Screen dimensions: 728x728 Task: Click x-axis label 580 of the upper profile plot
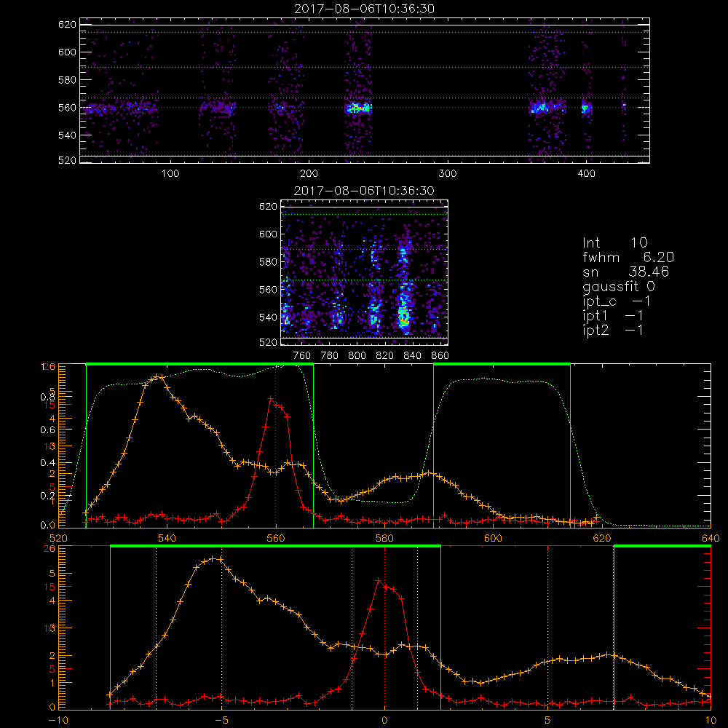pyautogui.click(x=384, y=538)
